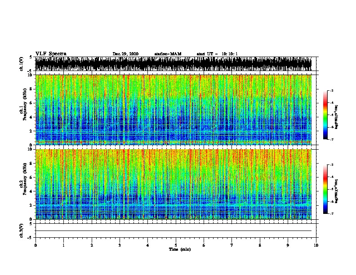Screen dimensions: 356x275
Task: Click the 7 tick on the Time axis
Action: click(232, 245)
